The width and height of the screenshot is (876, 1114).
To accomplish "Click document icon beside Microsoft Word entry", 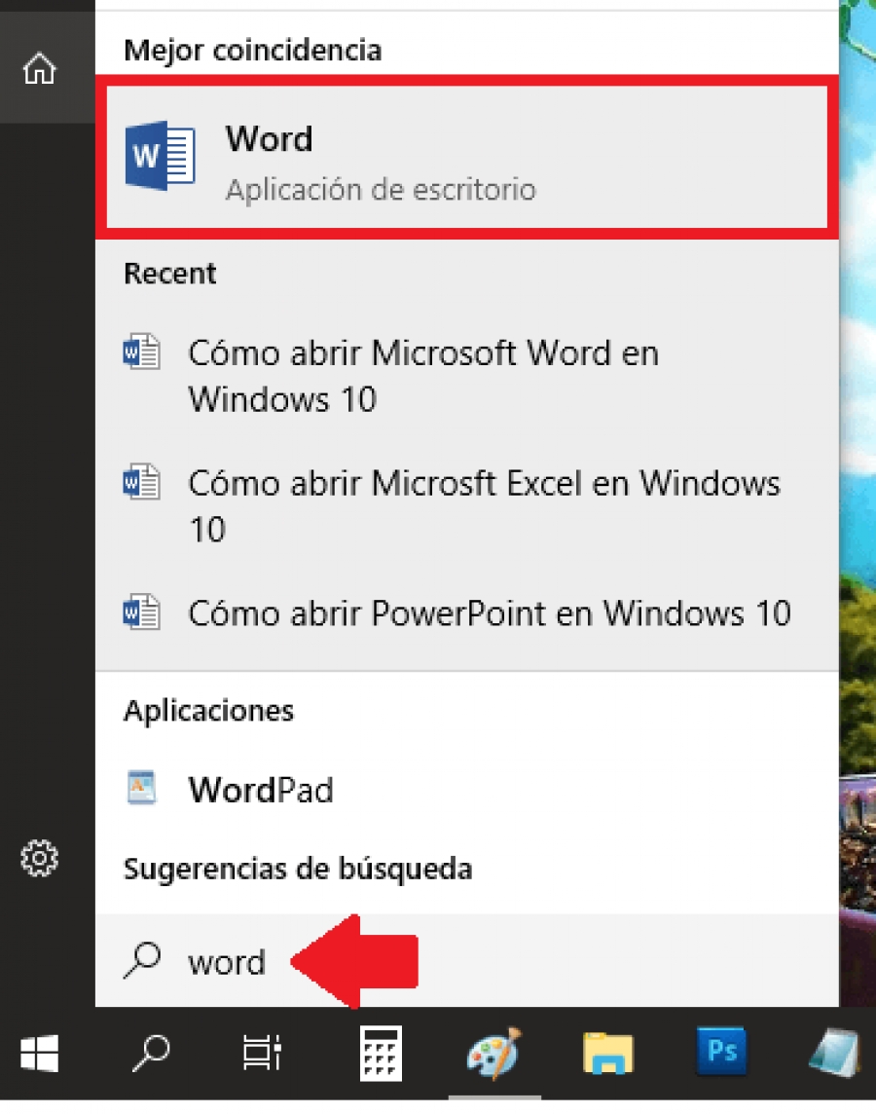I will (141, 351).
